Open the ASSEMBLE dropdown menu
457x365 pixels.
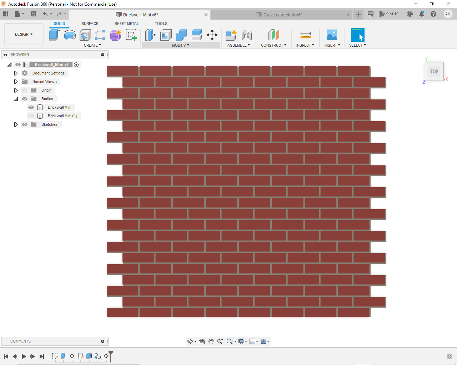click(238, 45)
